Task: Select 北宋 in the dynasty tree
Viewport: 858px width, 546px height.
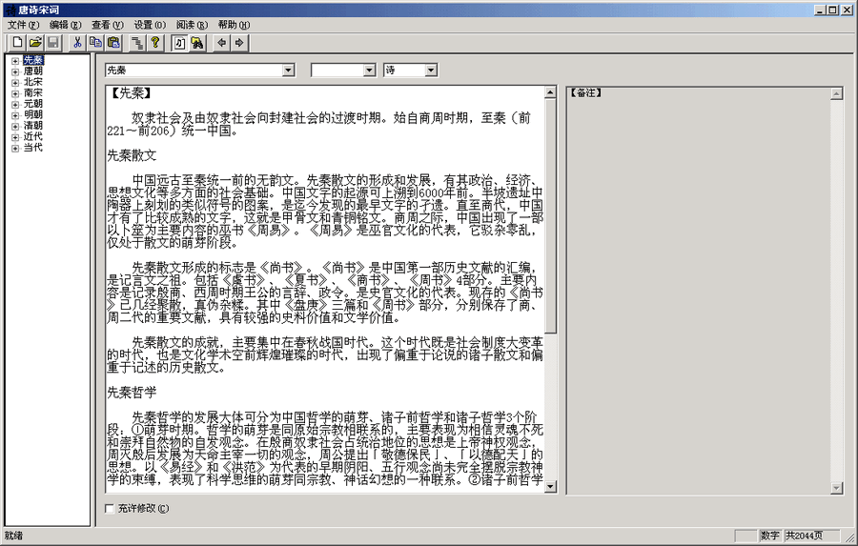Action: [32, 82]
